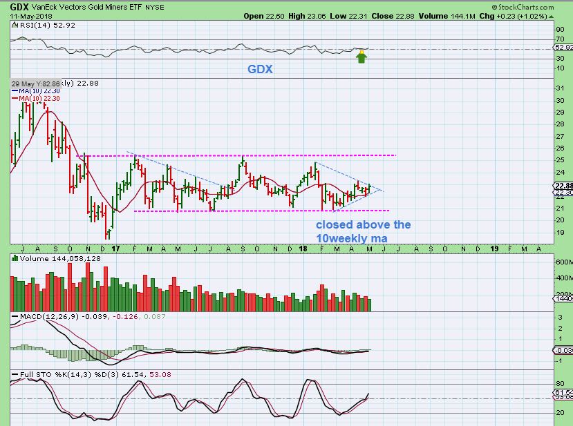
Task: Click the 80 label on stochastic axis
Action: [x=560, y=384]
